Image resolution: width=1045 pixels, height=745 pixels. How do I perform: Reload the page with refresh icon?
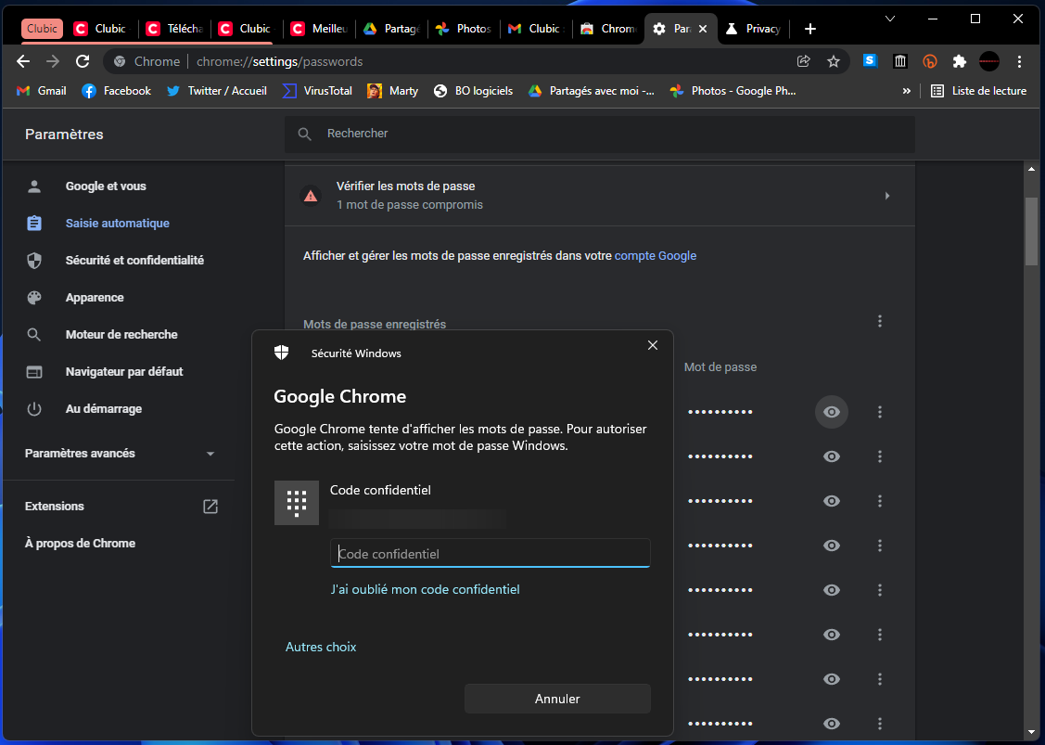(83, 61)
